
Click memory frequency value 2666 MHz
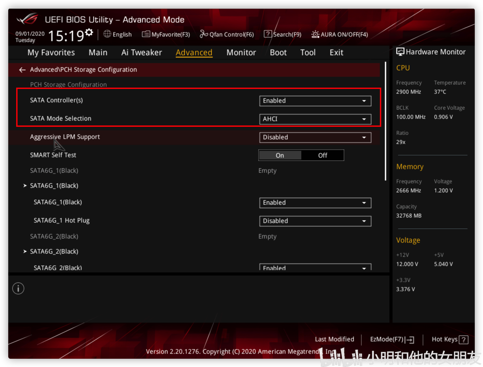[408, 190]
